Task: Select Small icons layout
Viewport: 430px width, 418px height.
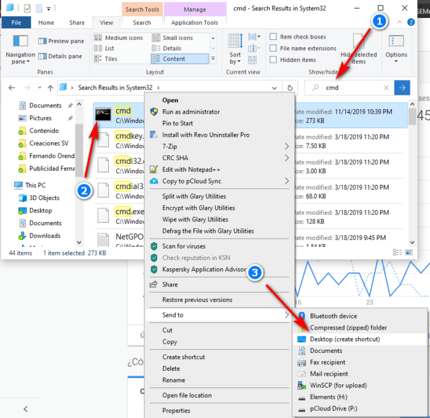Action: click(x=173, y=38)
